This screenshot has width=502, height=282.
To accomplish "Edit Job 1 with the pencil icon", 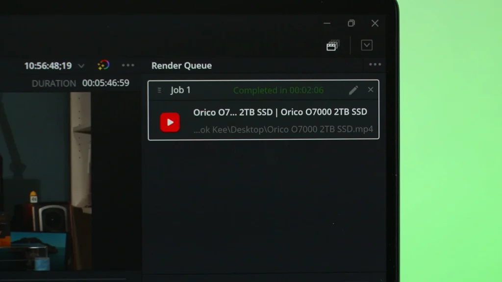I will [353, 90].
